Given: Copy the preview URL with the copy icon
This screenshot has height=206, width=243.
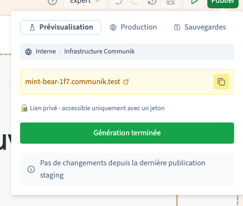Looking at the screenshot, I should (x=221, y=82).
